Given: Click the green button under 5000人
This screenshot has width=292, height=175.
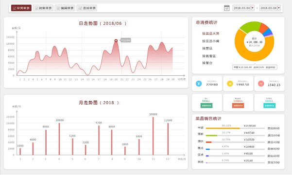Looking at the screenshot, I should click(206, 105).
